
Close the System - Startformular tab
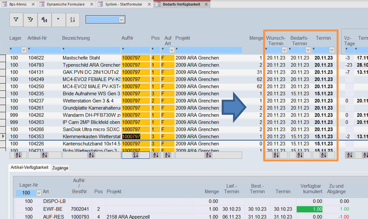pyautogui.click(x=149, y=4)
